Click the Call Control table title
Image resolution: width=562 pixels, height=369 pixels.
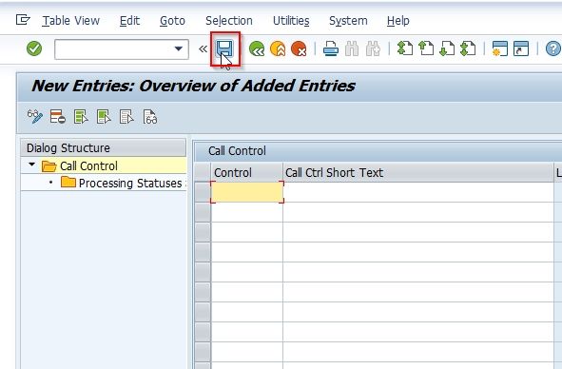237,151
